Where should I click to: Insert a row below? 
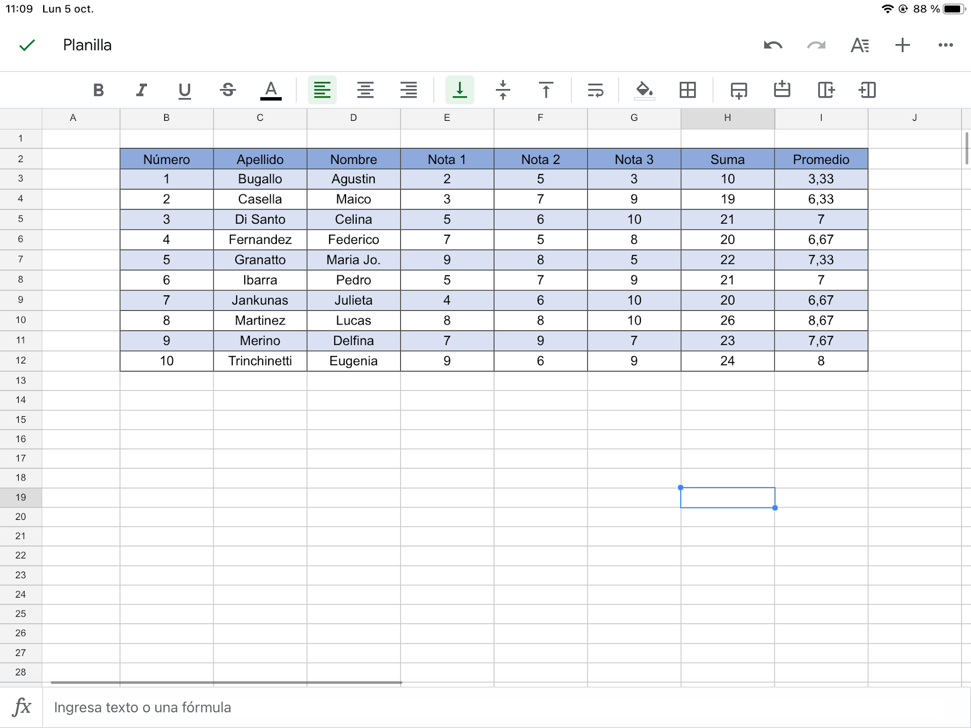739,90
